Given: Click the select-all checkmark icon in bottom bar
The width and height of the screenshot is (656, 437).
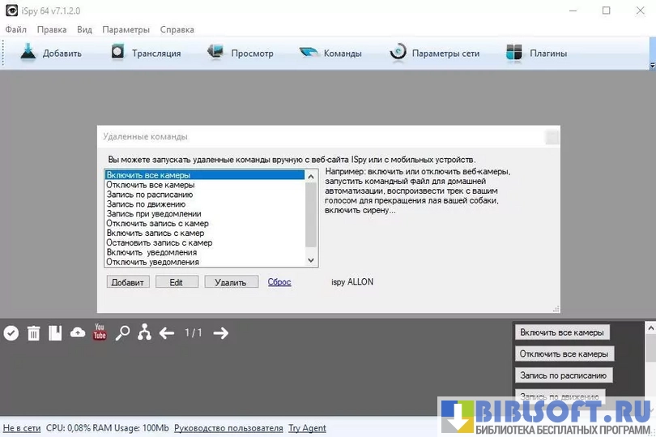Looking at the screenshot, I should [x=11, y=332].
